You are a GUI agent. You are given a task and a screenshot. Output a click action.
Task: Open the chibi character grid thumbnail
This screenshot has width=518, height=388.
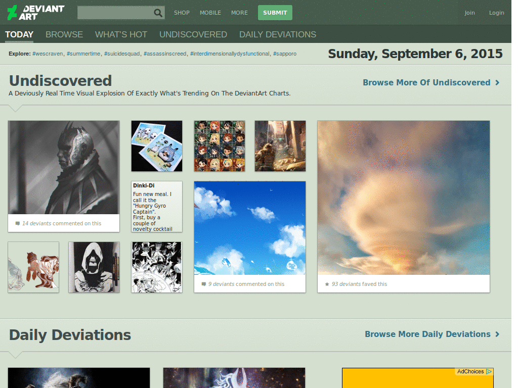coord(220,146)
